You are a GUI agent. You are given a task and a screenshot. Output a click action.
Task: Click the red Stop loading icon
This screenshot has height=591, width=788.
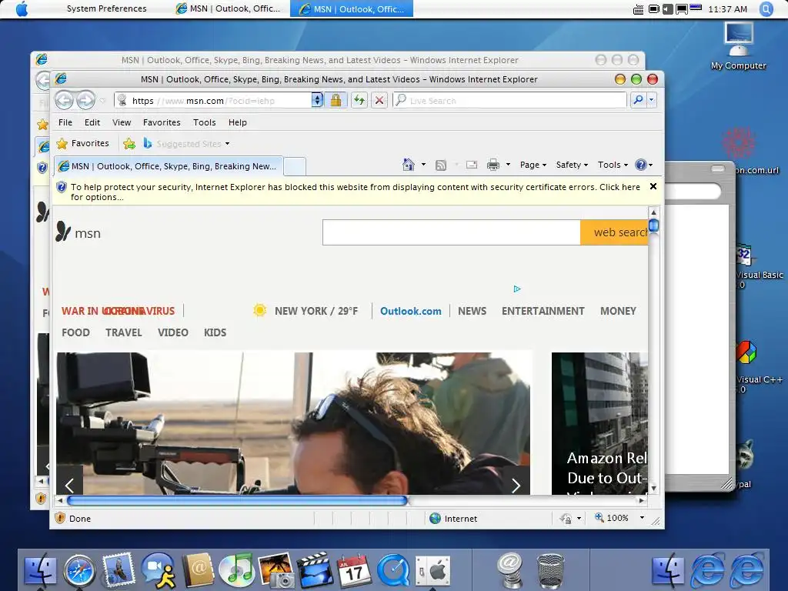pos(379,101)
